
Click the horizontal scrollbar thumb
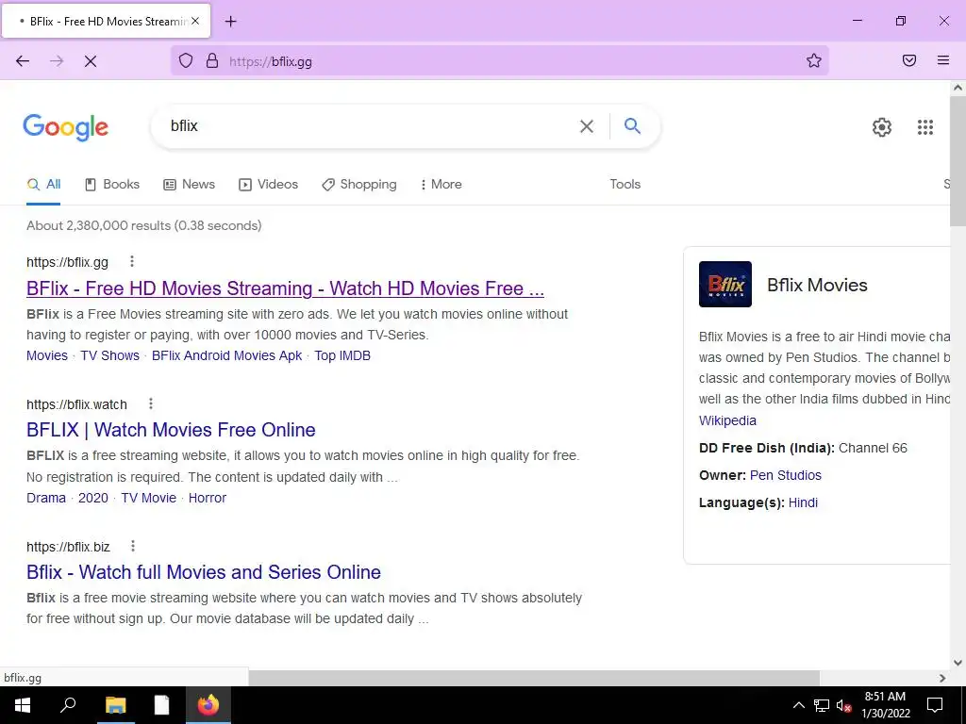pyautogui.click(x=534, y=678)
